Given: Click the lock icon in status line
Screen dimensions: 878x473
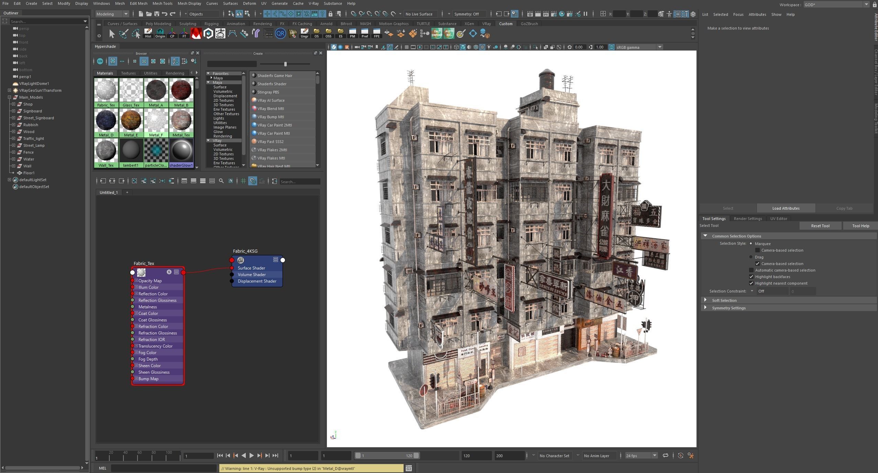Looking at the screenshot, I should point(330,14).
